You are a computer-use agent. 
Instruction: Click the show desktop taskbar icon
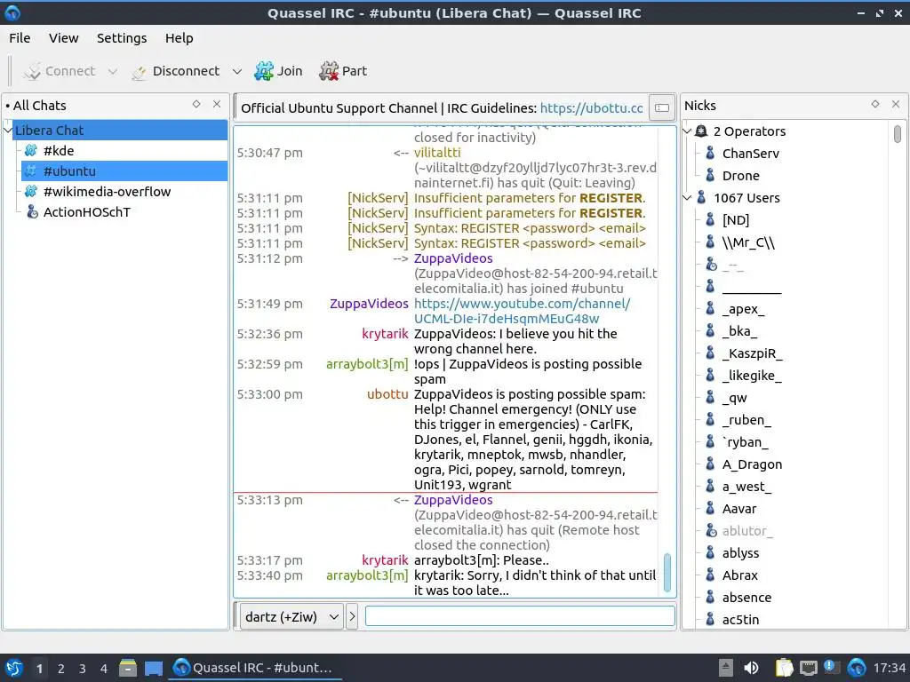click(x=154, y=668)
